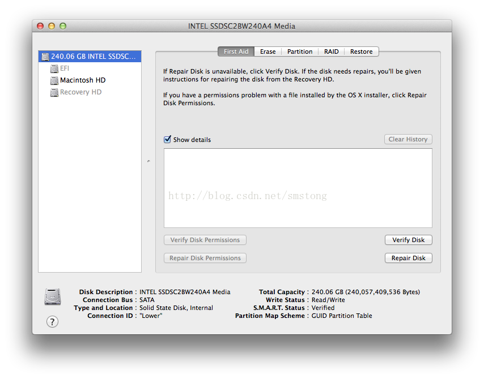Click the Connection Bus value SATA
The height and width of the screenshot is (379, 484).
click(x=147, y=300)
